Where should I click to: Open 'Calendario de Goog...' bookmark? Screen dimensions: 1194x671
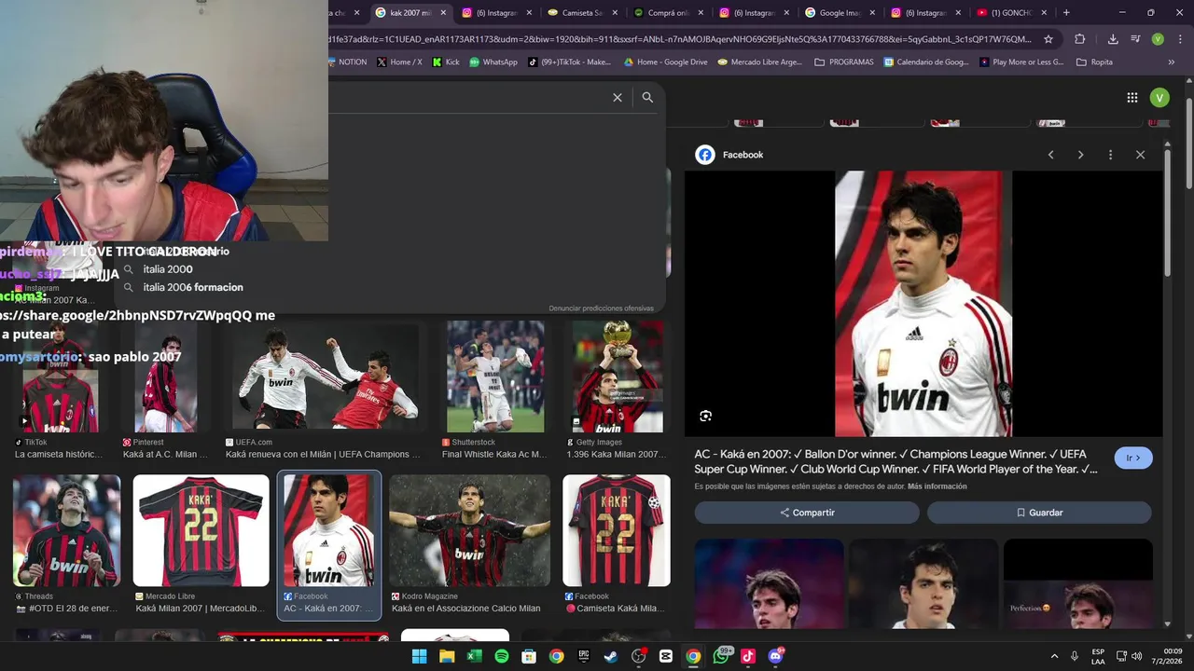coord(926,62)
